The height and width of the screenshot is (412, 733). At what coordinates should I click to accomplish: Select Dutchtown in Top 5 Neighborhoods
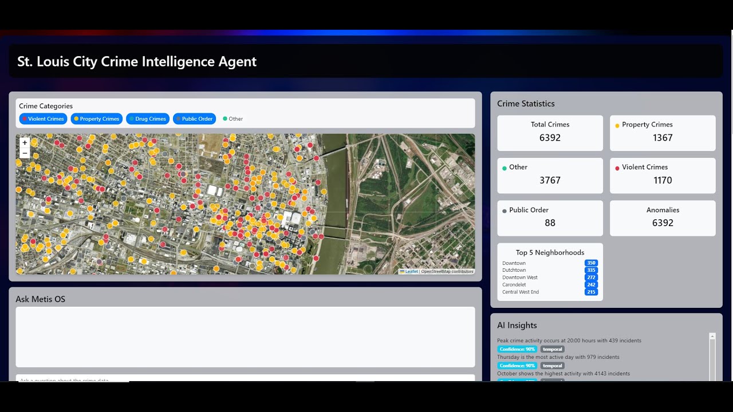pyautogui.click(x=550, y=270)
